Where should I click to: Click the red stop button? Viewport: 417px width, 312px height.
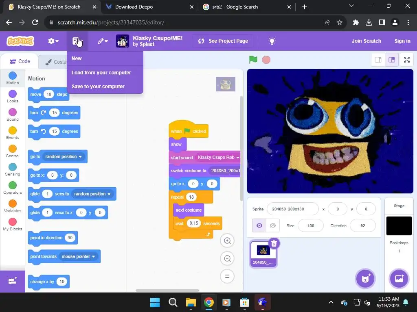266,60
